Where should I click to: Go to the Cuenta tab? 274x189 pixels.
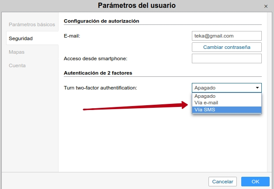(17, 65)
